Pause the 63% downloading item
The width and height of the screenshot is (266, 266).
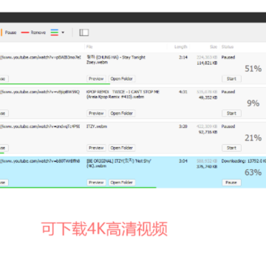coord(231,183)
